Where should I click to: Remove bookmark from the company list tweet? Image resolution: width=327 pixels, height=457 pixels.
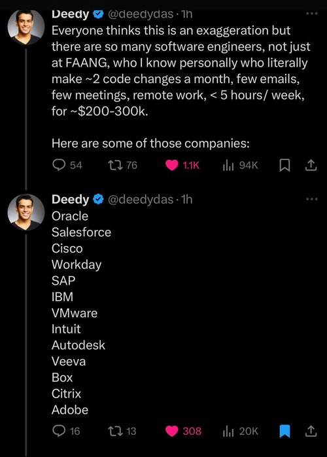click(x=284, y=431)
